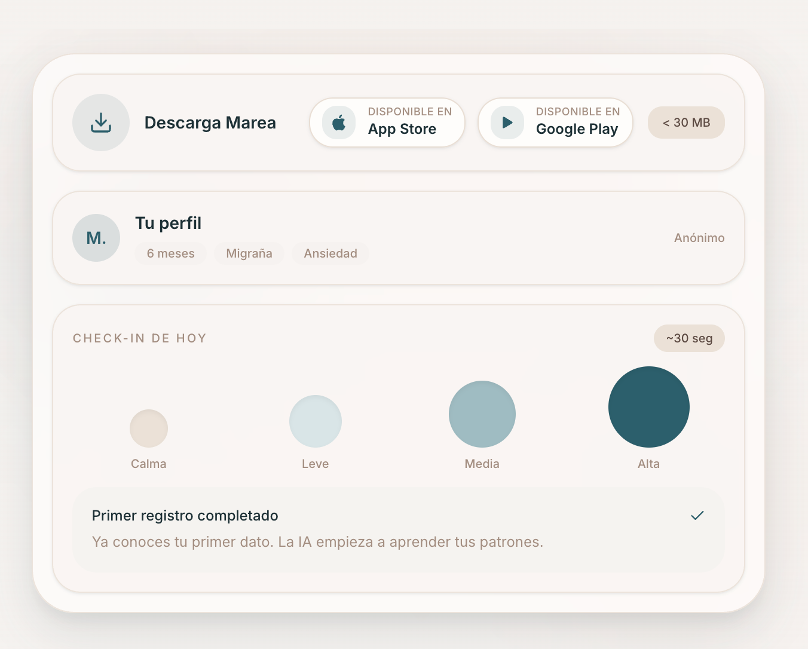Click the ~30 seg badge
The width and height of the screenshot is (808, 649).
pyautogui.click(x=689, y=338)
